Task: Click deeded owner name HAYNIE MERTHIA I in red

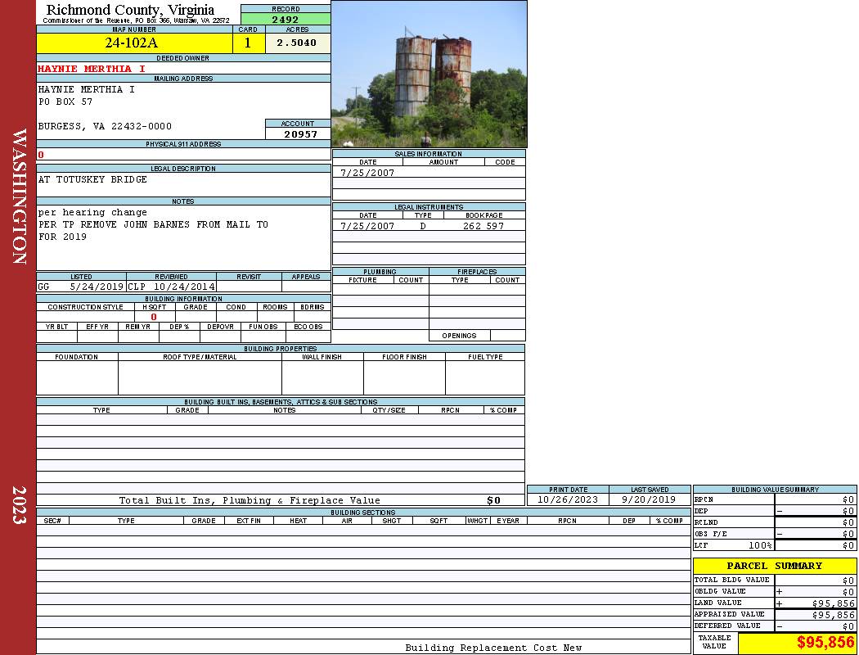Action: pos(92,69)
